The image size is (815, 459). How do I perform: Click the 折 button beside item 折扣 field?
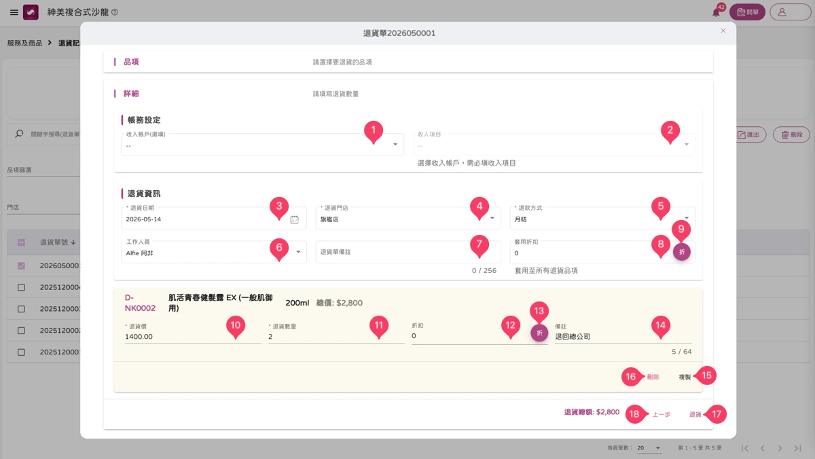[539, 333]
